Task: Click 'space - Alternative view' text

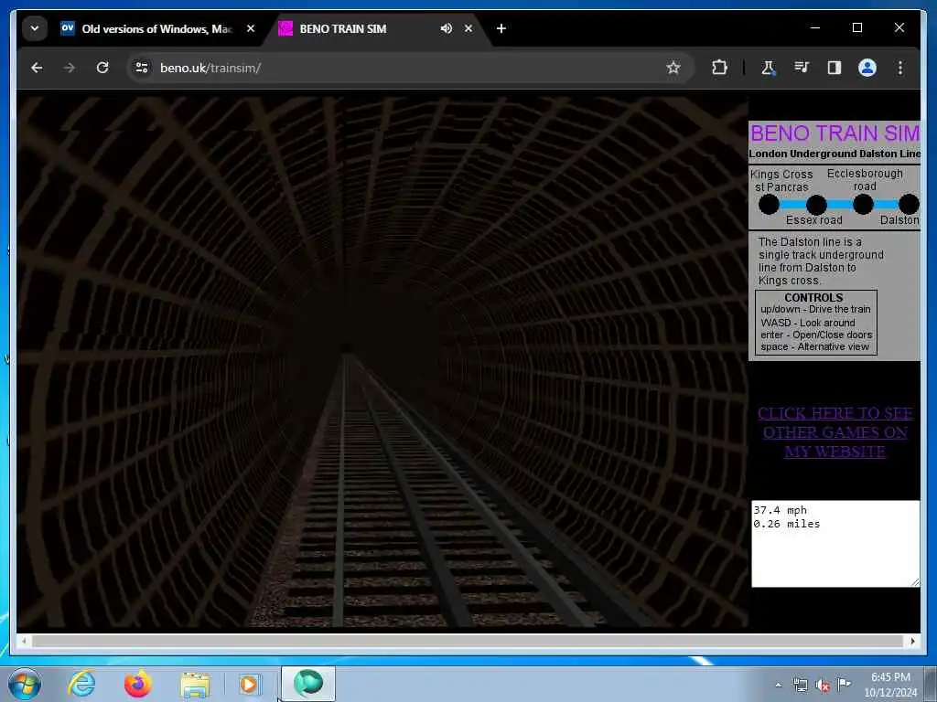Action: point(814,346)
